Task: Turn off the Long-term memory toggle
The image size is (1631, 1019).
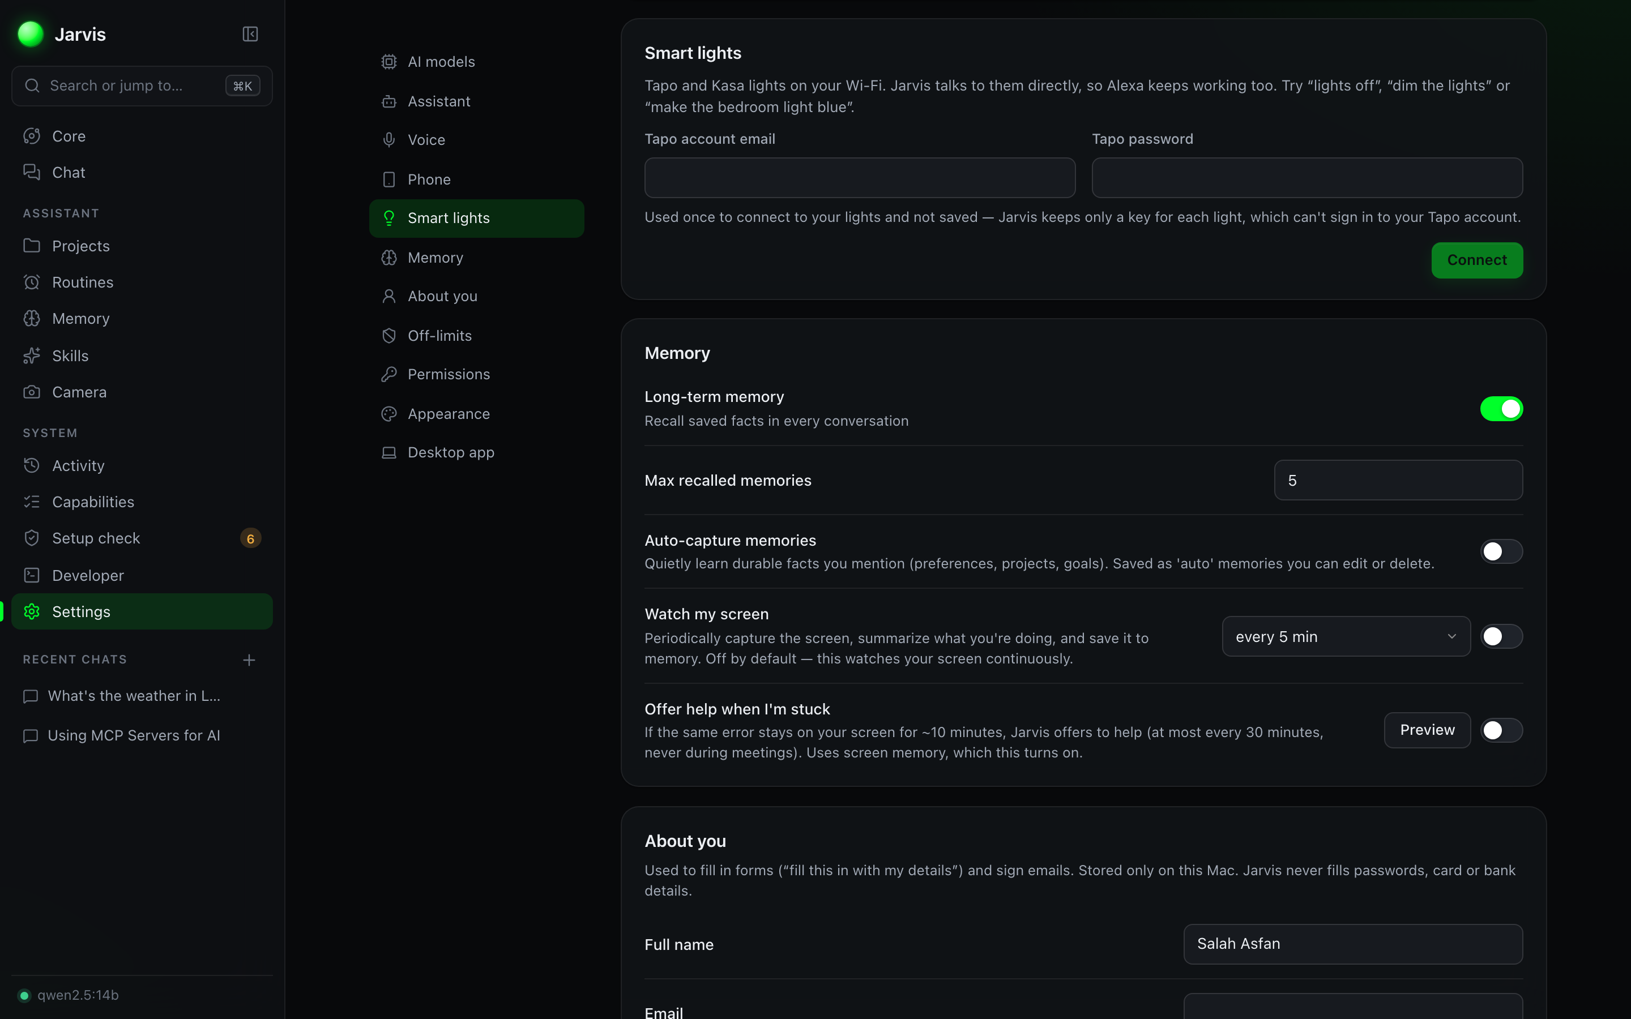Action: click(1501, 408)
